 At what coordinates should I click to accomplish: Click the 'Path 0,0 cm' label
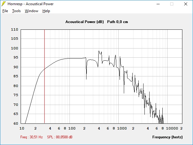pyautogui.click(x=117, y=22)
